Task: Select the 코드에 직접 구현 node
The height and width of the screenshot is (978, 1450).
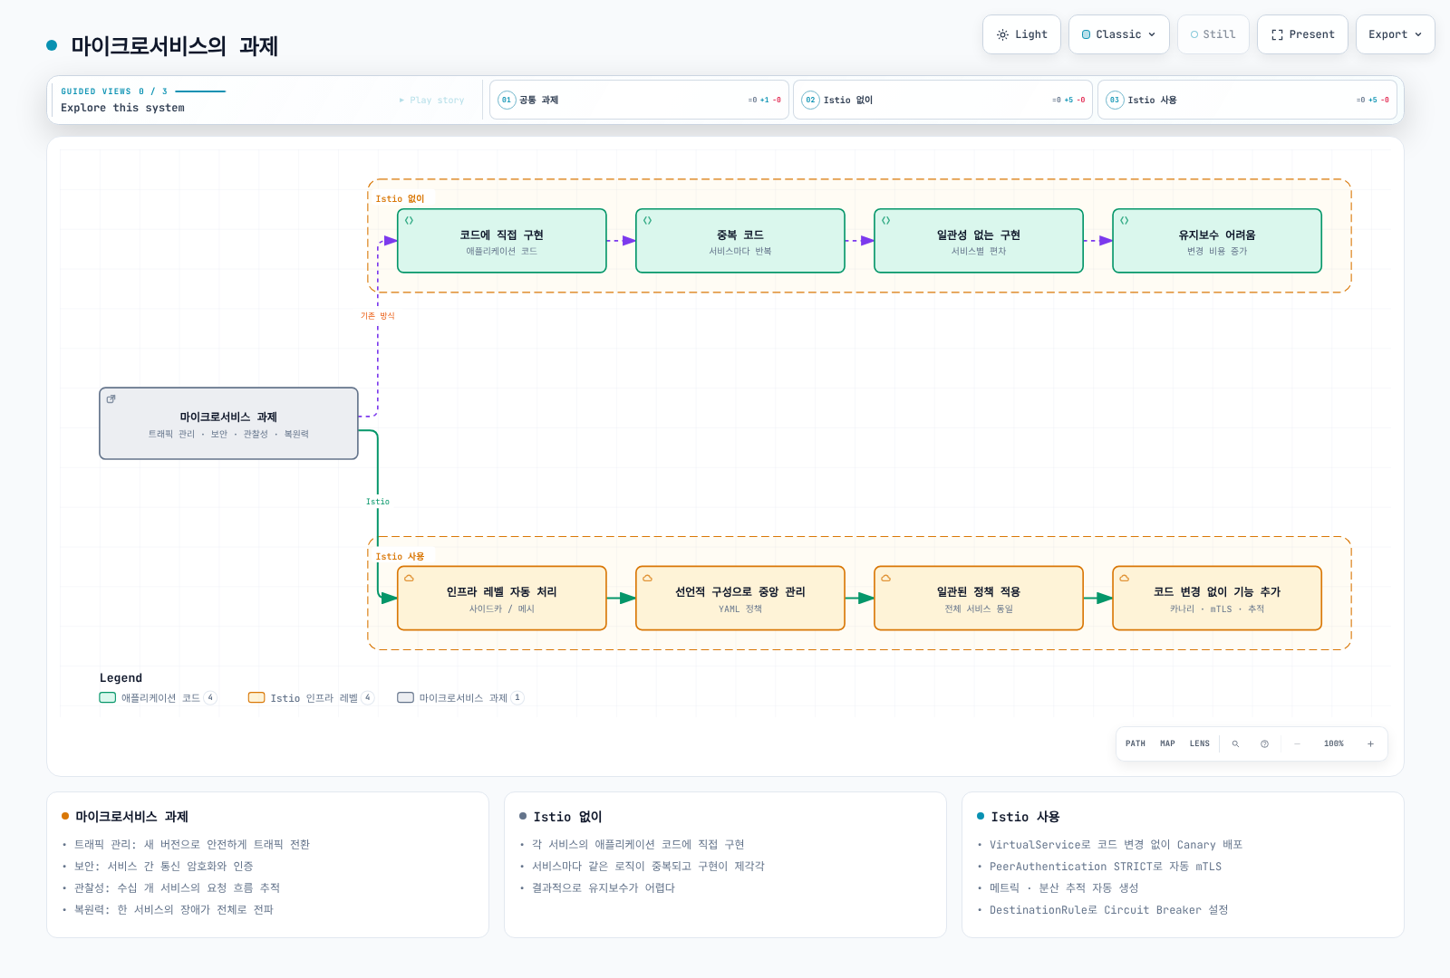Action: click(502, 241)
